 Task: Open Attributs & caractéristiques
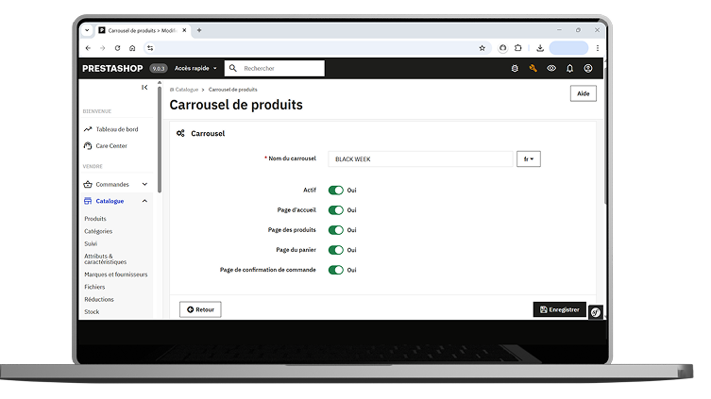105,259
